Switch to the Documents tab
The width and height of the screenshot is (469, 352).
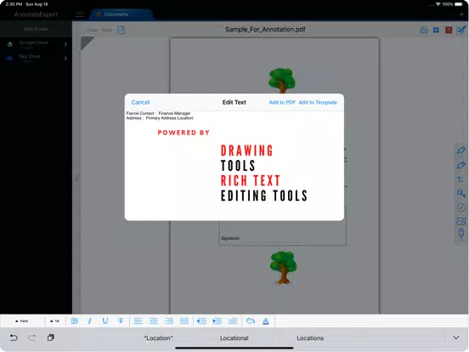click(116, 14)
